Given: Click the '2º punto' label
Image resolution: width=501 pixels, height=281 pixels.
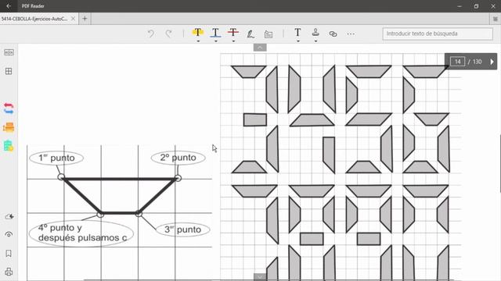Looking at the screenshot, I should click(x=178, y=158).
